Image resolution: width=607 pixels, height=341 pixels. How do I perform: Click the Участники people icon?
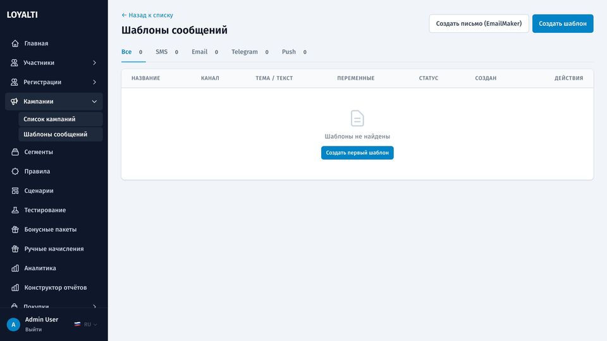tap(15, 63)
